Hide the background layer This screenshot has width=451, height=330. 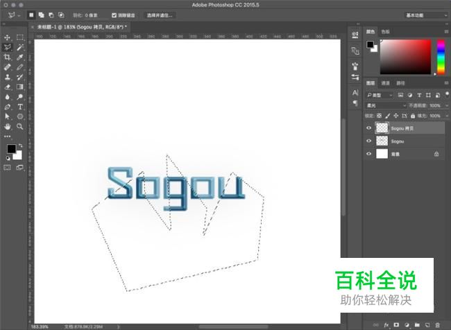[x=368, y=154]
